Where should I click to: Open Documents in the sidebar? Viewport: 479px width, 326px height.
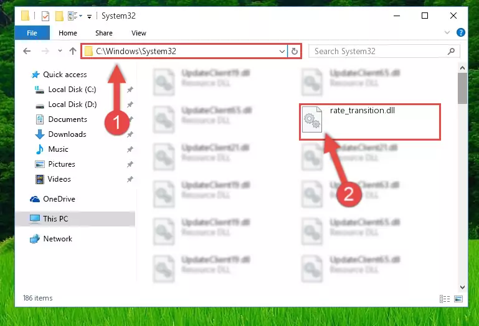(x=67, y=119)
